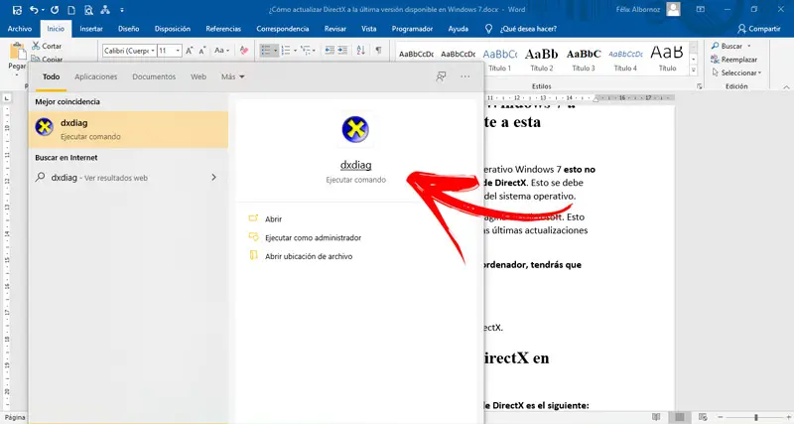794x424 pixels.
Task: Collapse the ribbon with the chevron
Action: (x=786, y=87)
